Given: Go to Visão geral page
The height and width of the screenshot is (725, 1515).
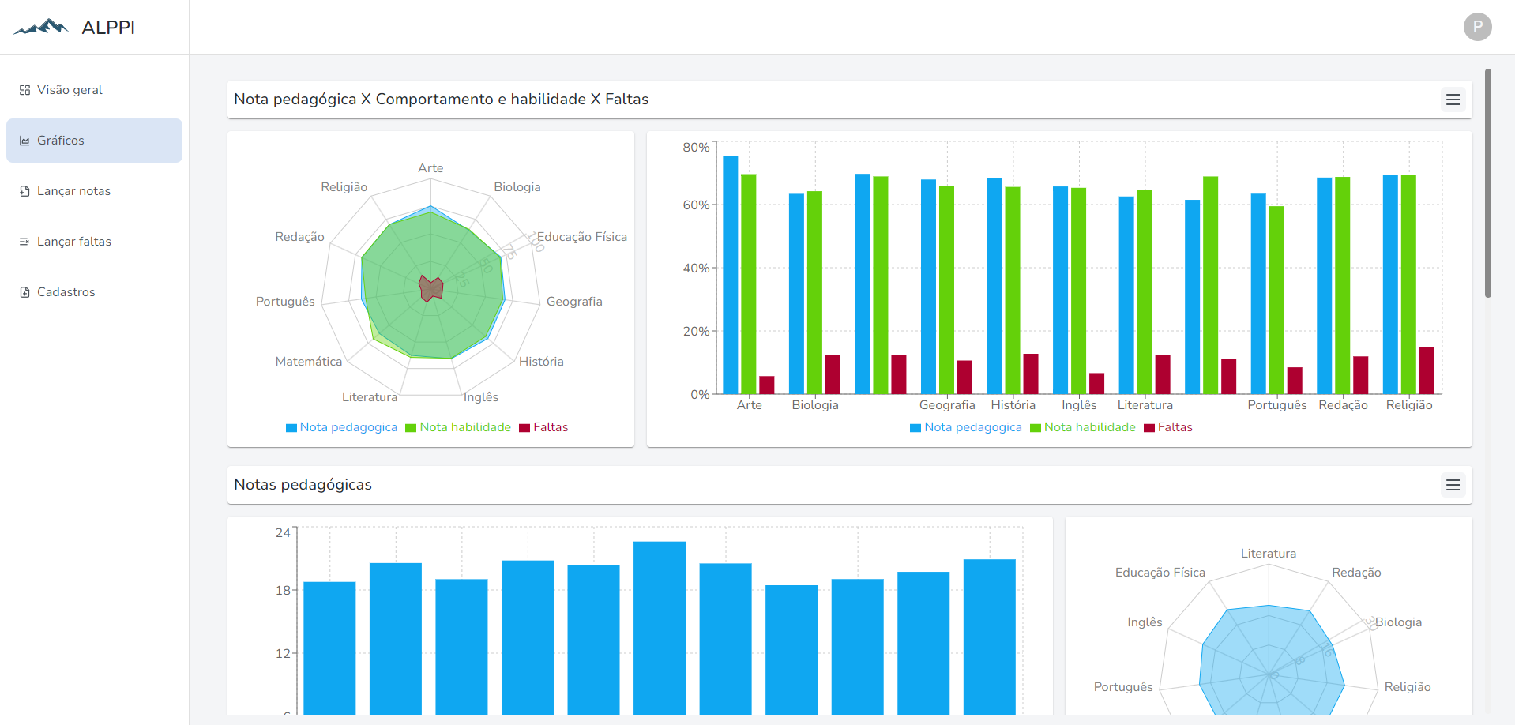Looking at the screenshot, I should [x=94, y=90].
